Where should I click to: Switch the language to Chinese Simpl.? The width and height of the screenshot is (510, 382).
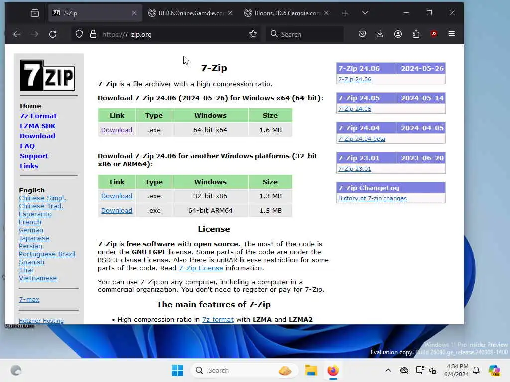pyautogui.click(x=42, y=198)
